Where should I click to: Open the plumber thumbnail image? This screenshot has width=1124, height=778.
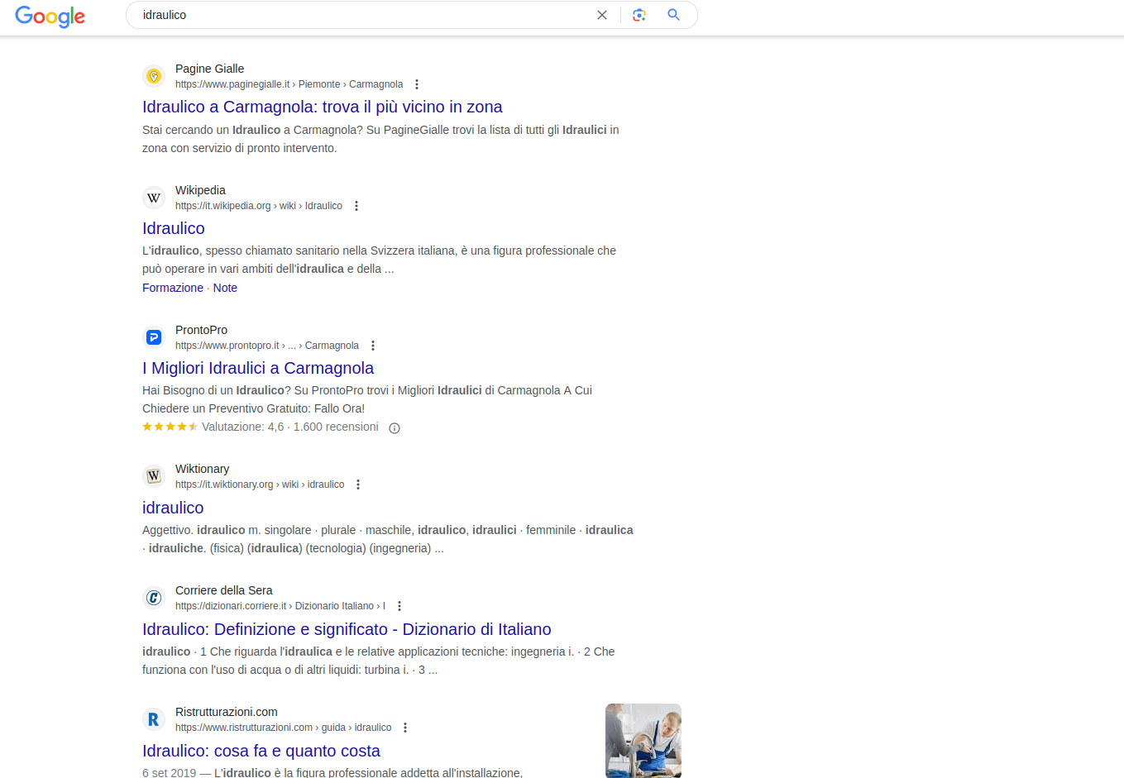tap(643, 741)
